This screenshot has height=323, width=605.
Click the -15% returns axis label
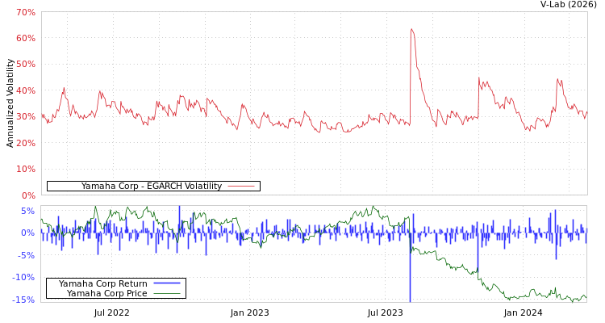click(x=25, y=300)
